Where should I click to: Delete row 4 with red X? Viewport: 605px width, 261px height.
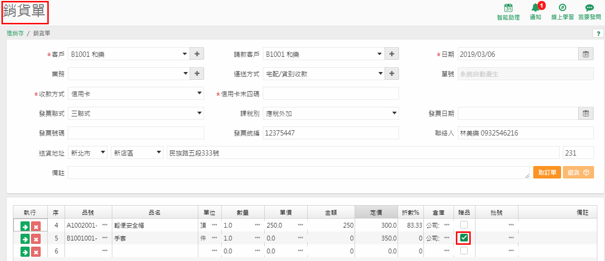(36, 227)
